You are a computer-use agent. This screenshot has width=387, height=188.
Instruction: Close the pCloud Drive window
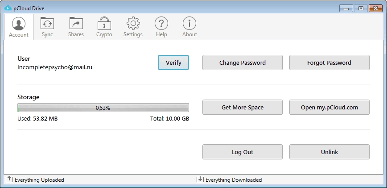(x=375, y=8)
